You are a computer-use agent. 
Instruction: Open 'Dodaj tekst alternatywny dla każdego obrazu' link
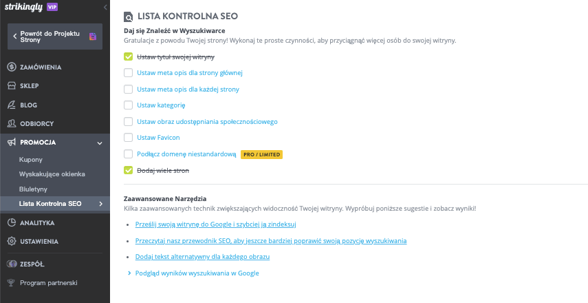pos(203,257)
